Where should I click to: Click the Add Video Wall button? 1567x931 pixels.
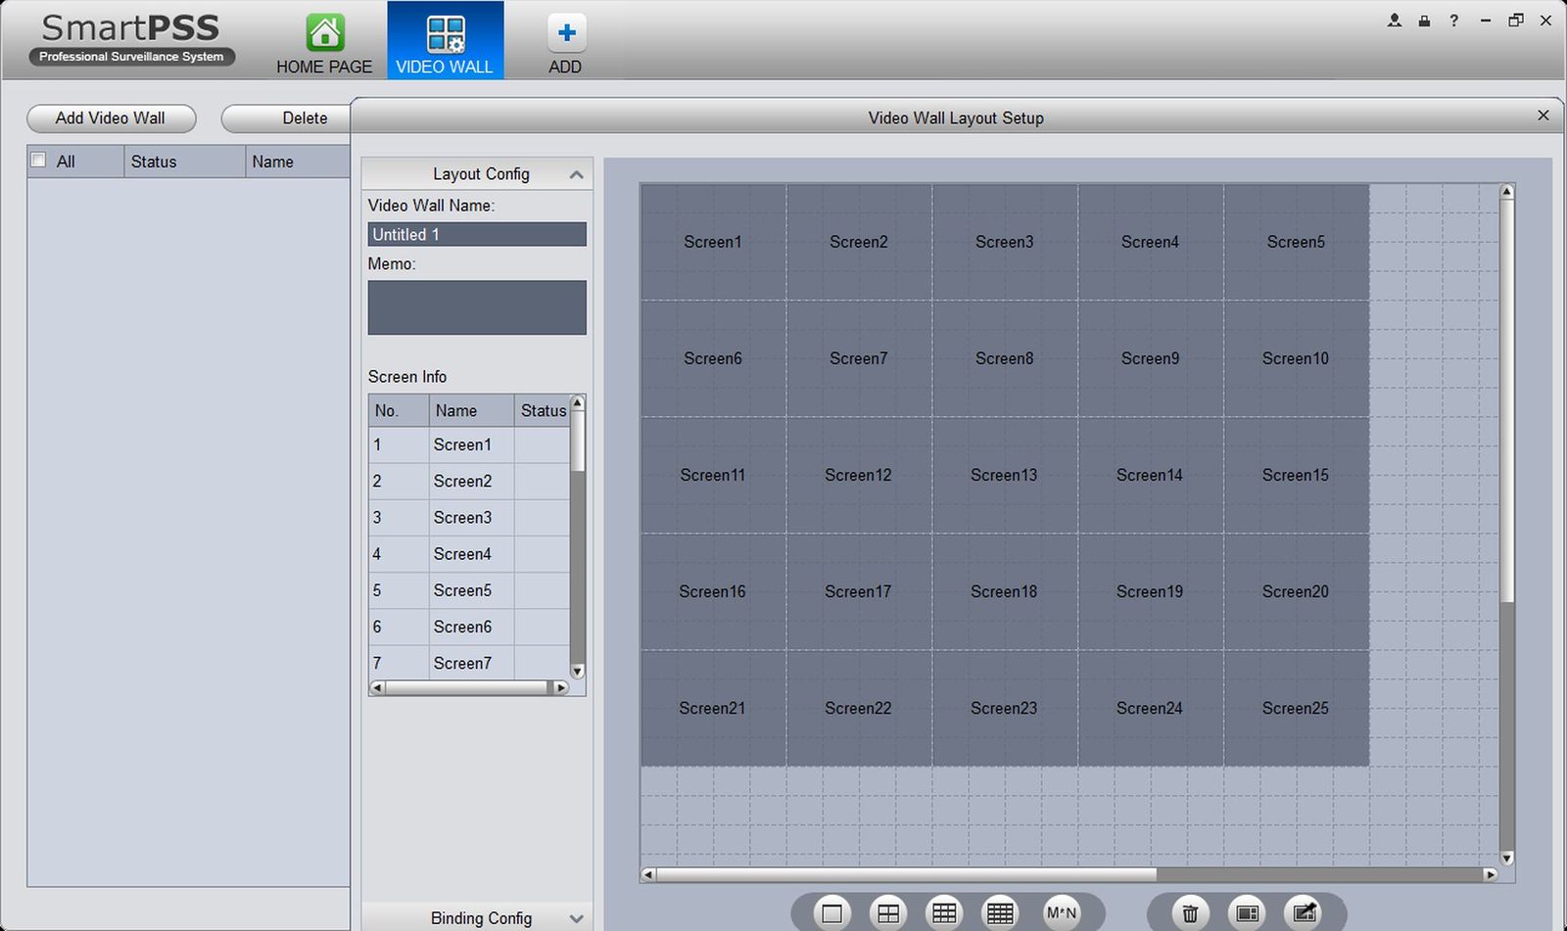[111, 118]
